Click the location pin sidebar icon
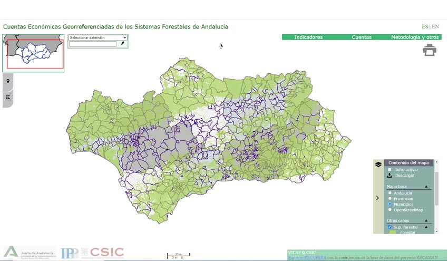The width and height of the screenshot is (448, 261). (x=8, y=81)
